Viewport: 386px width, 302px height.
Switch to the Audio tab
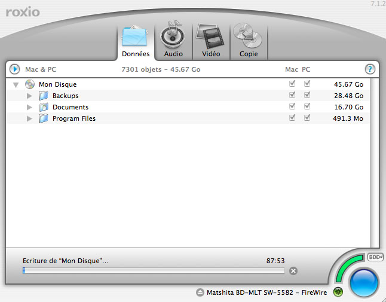(x=173, y=41)
